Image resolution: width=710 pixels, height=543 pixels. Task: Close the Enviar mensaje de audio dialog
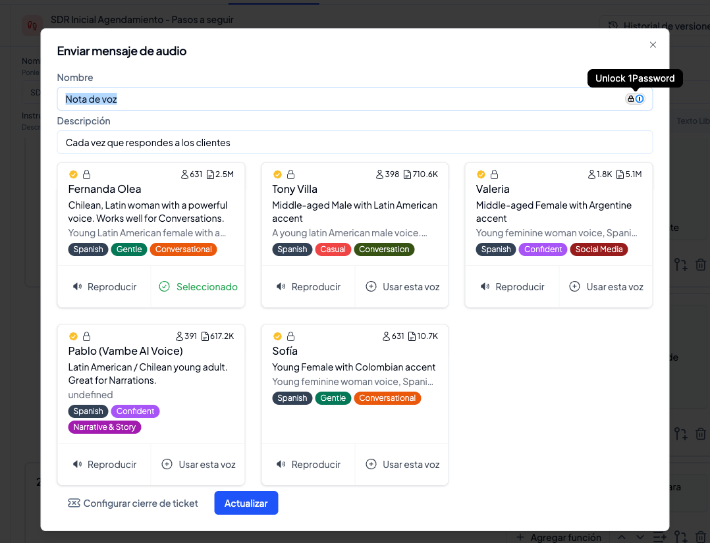click(653, 45)
